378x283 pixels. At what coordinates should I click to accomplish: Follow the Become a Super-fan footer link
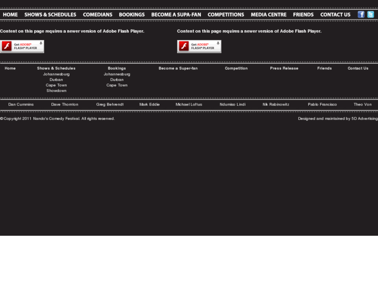click(178, 69)
